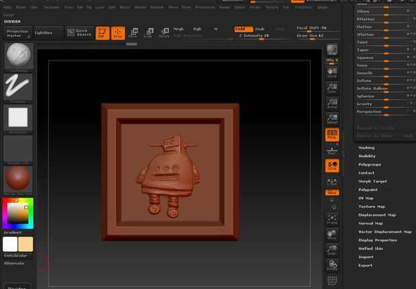Toggle the Floor grid button
The height and width of the screenshot is (289, 416).
(332, 151)
